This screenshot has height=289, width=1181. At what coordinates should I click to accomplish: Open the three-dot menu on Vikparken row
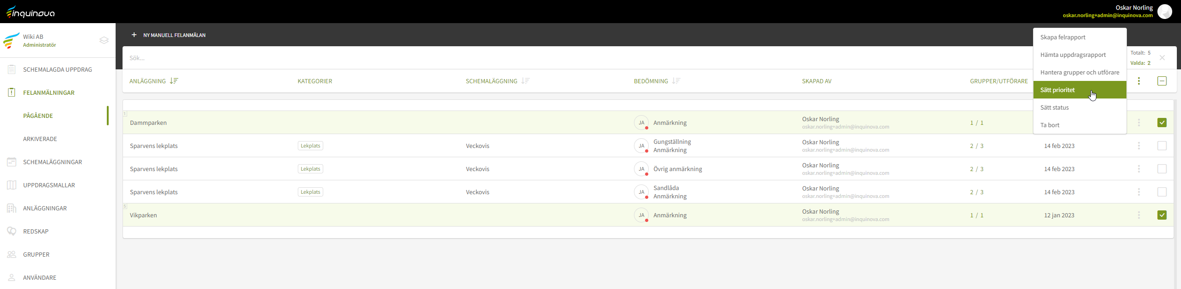pos(1138,215)
